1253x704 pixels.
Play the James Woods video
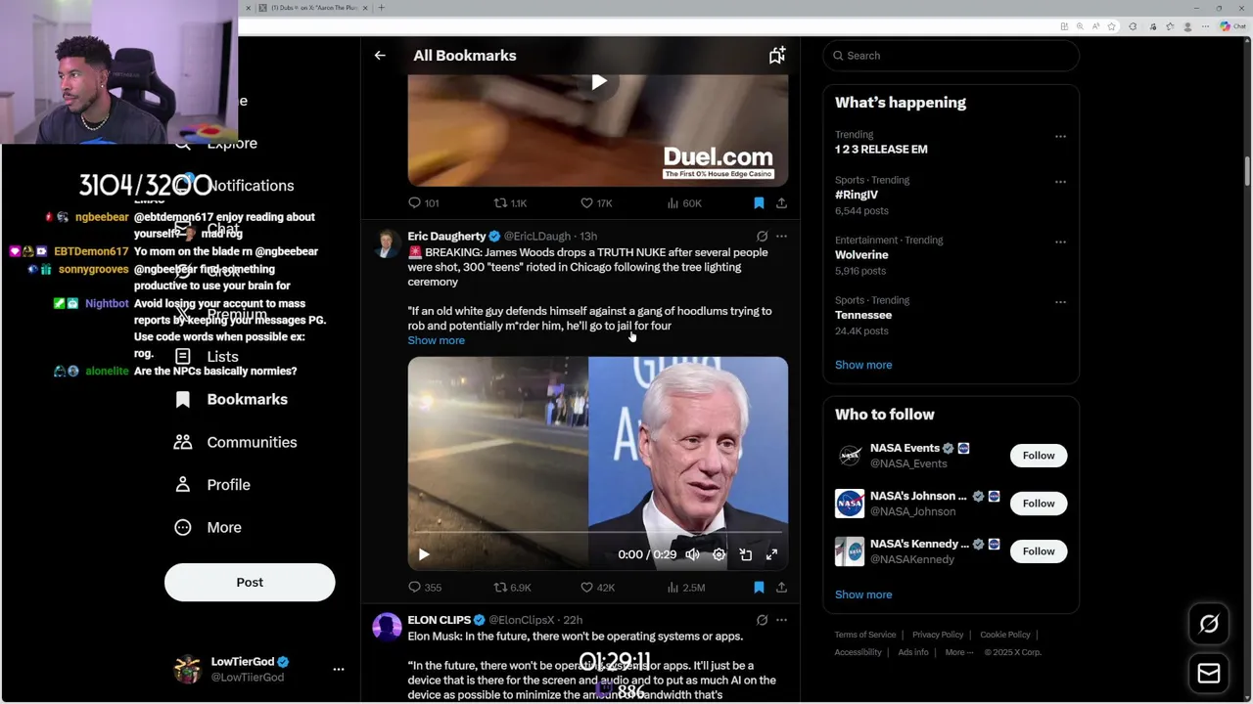point(424,554)
